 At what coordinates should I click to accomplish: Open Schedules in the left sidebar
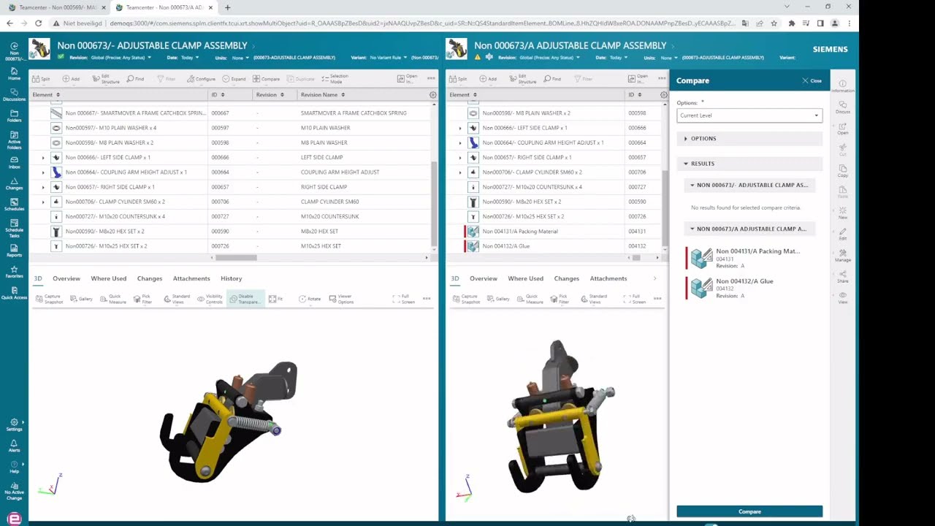point(14,204)
